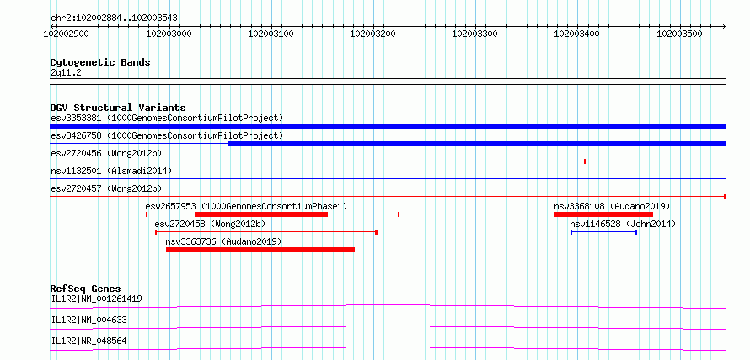Screen dimensions: 750x360
Task: Open variant label nsv1132501 (Alsmadi2014)
Action: 111,171
